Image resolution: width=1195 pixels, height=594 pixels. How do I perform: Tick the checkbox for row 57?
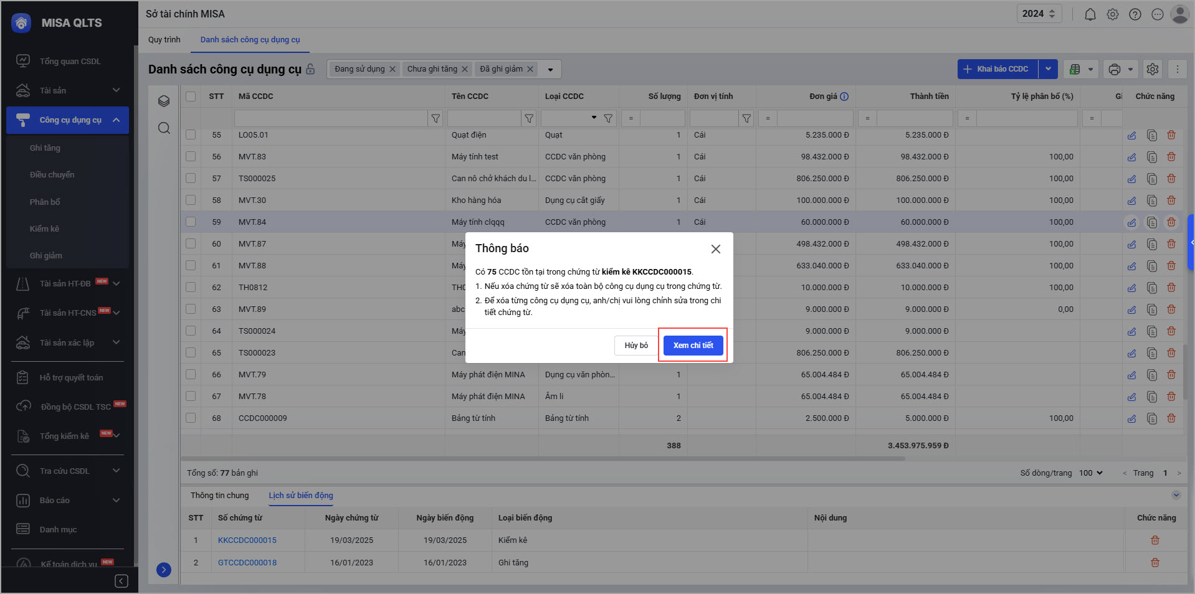[191, 179]
